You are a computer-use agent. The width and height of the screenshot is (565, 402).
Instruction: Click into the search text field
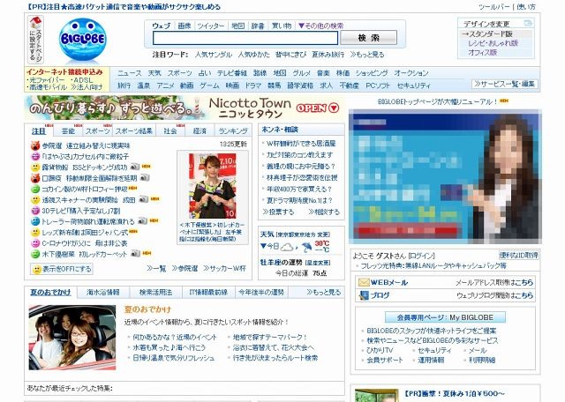pyautogui.click(x=245, y=38)
